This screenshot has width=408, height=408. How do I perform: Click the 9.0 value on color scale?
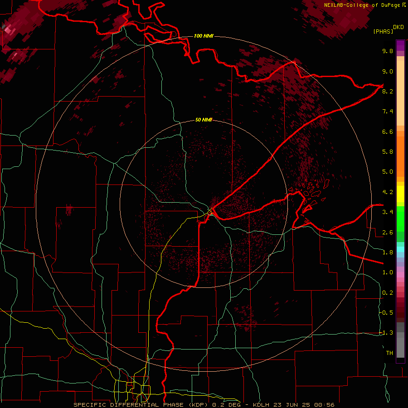click(388, 71)
